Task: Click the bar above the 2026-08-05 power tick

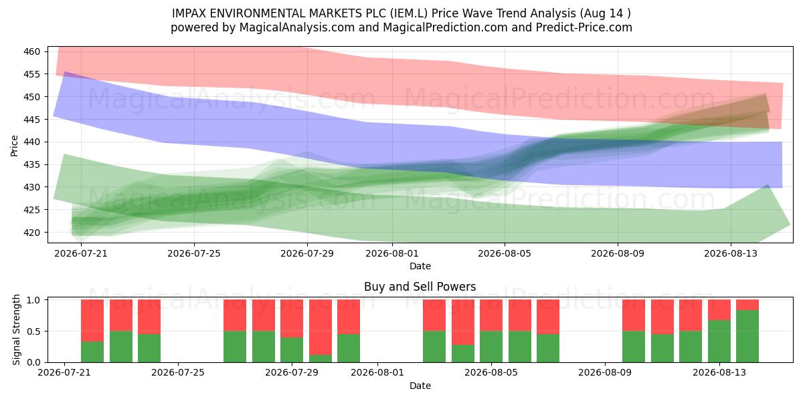Action: click(491, 331)
